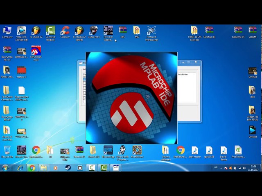Launch Proteus 8 Professional shortcut
Viewport: 262px width, 196px height.
point(151,33)
